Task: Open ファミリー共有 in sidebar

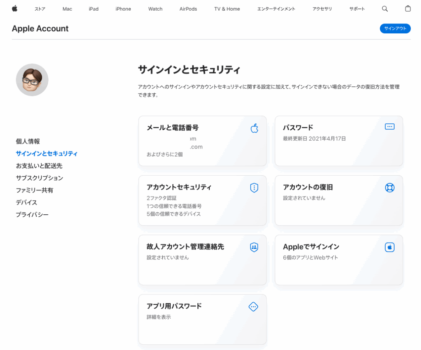Action: (35, 190)
